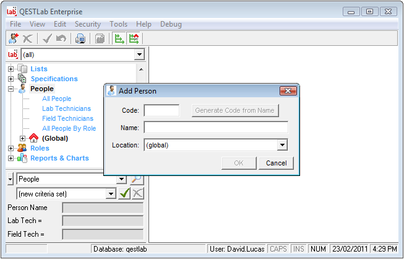This screenshot has height=259, width=404.
Task: Click the Delete toolbar icon
Action: pos(28,38)
